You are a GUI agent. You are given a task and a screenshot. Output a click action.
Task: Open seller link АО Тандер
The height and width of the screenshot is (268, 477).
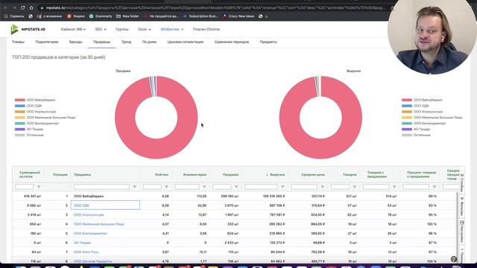pyautogui.click(x=82, y=243)
